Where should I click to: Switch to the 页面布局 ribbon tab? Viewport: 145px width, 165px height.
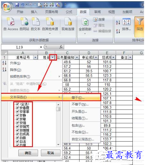tap(52, 12)
